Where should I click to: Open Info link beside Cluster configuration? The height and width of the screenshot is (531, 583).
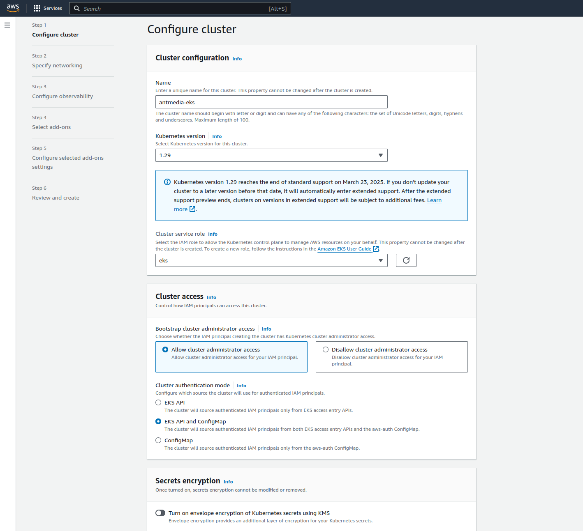(237, 59)
